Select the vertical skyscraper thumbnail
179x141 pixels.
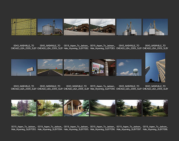[x=155, y=67]
